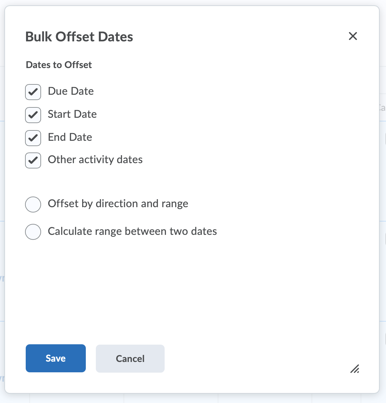Click the "End Date" label text
The width and height of the screenshot is (386, 403).
point(70,137)
